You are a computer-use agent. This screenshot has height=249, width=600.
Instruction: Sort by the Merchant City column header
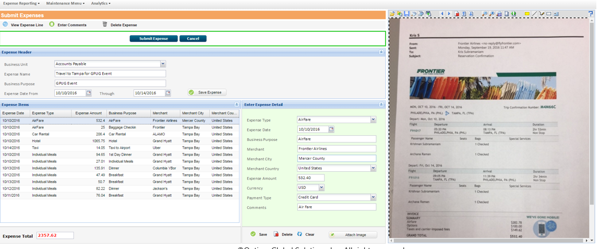tap(194, 113)
